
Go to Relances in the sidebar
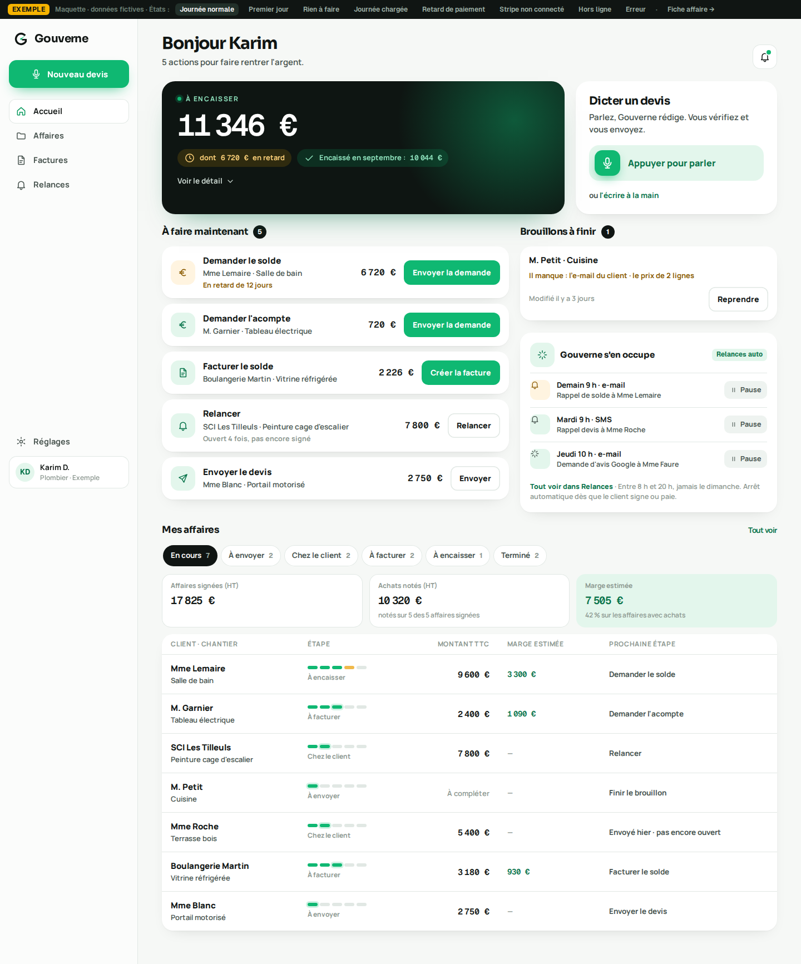[x=69, y=185]
